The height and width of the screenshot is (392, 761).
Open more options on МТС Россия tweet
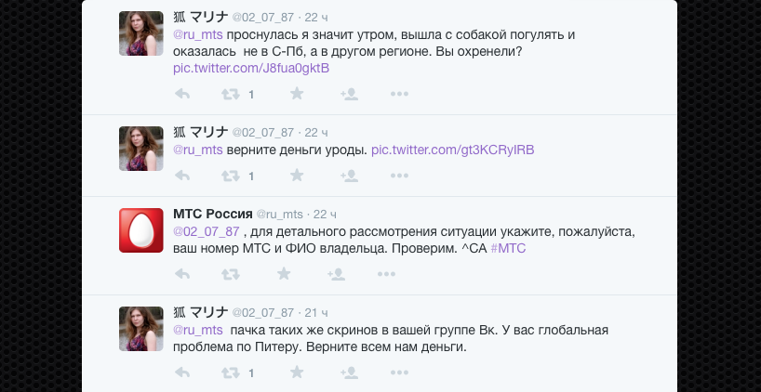[386, 274]
